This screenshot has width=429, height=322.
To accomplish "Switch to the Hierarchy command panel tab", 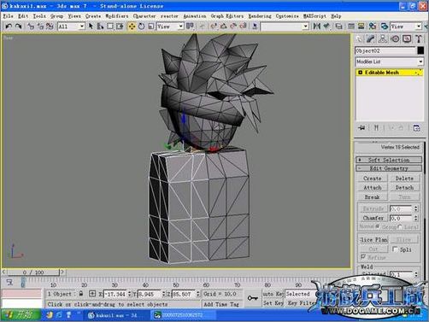I will pyautogui.click(x=383, y=38).
